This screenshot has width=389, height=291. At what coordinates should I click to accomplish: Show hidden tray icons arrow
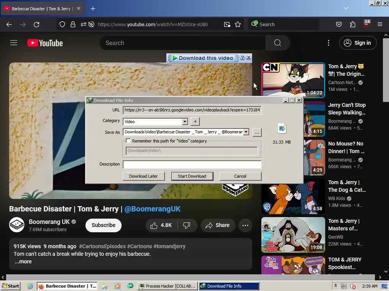(335, 286)
